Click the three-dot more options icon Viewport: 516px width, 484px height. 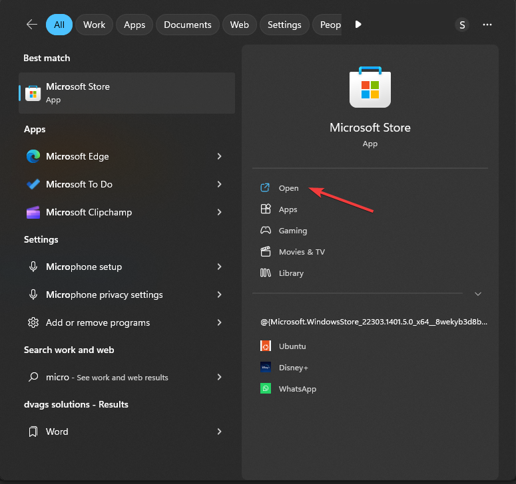(487, 25)
